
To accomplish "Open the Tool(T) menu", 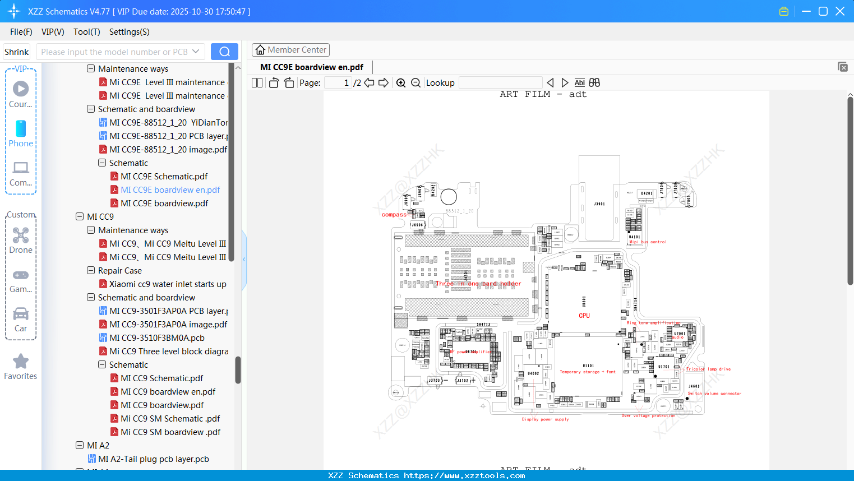I will pos(86,32).
